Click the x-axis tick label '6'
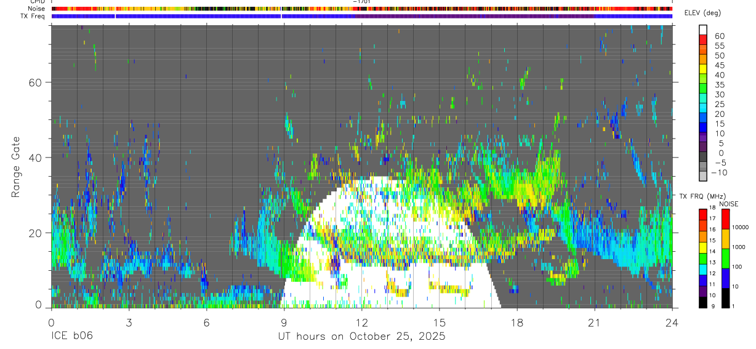Image resolution: width=756 pixels, height=349 pixels. pyautogui.click(x=206, y=323)
